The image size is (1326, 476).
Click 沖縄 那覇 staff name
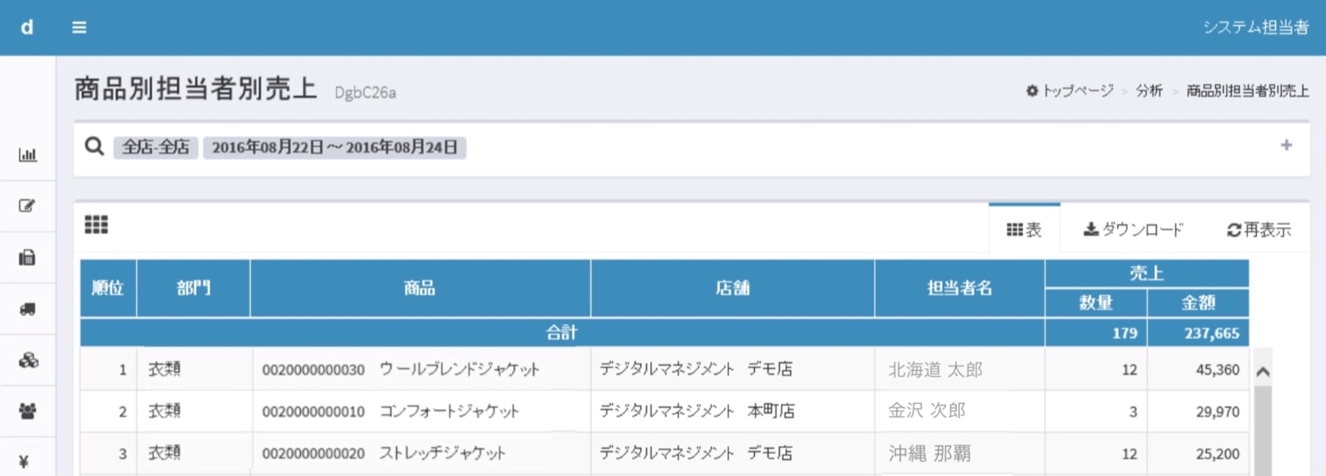(x=930, y=453)
